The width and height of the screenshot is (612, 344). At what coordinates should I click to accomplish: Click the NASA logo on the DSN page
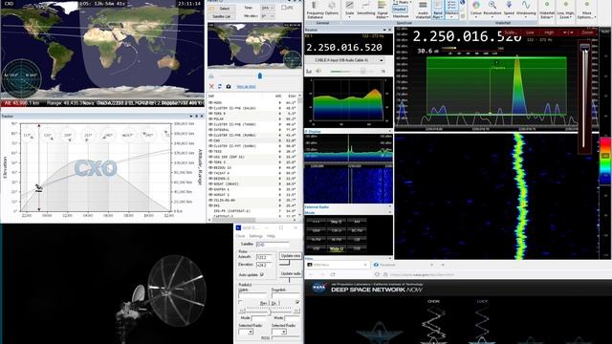319,288
